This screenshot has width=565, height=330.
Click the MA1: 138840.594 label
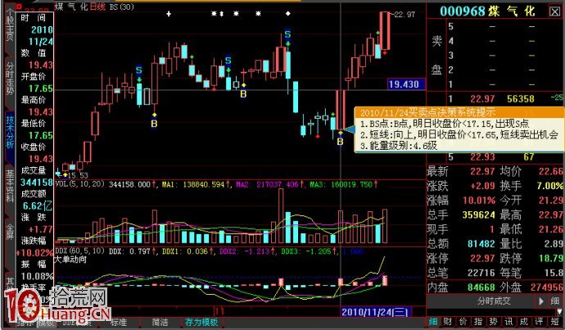point(192,184)
